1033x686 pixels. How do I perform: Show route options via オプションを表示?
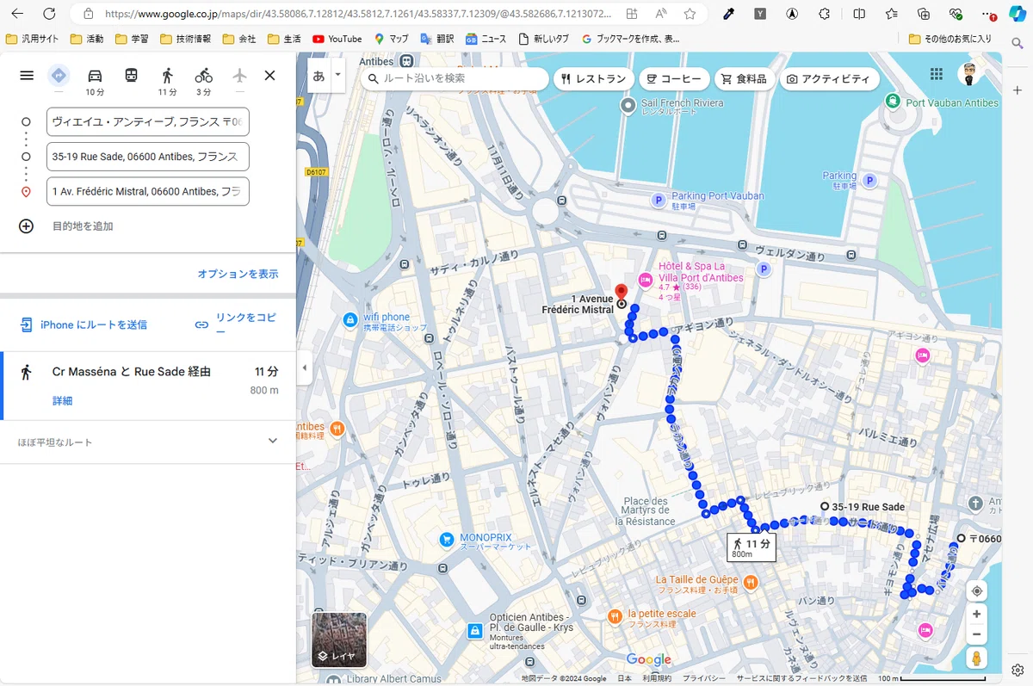click(238, 274)
